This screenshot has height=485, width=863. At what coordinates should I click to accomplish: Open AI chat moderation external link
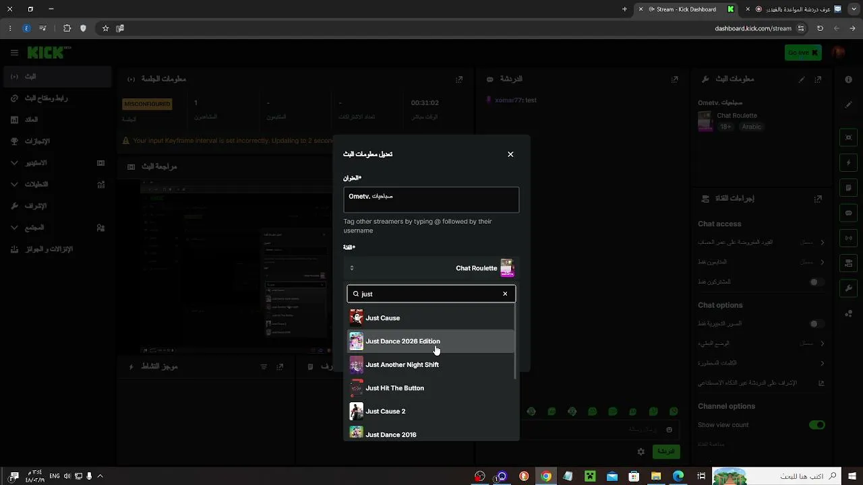point(821,383)
